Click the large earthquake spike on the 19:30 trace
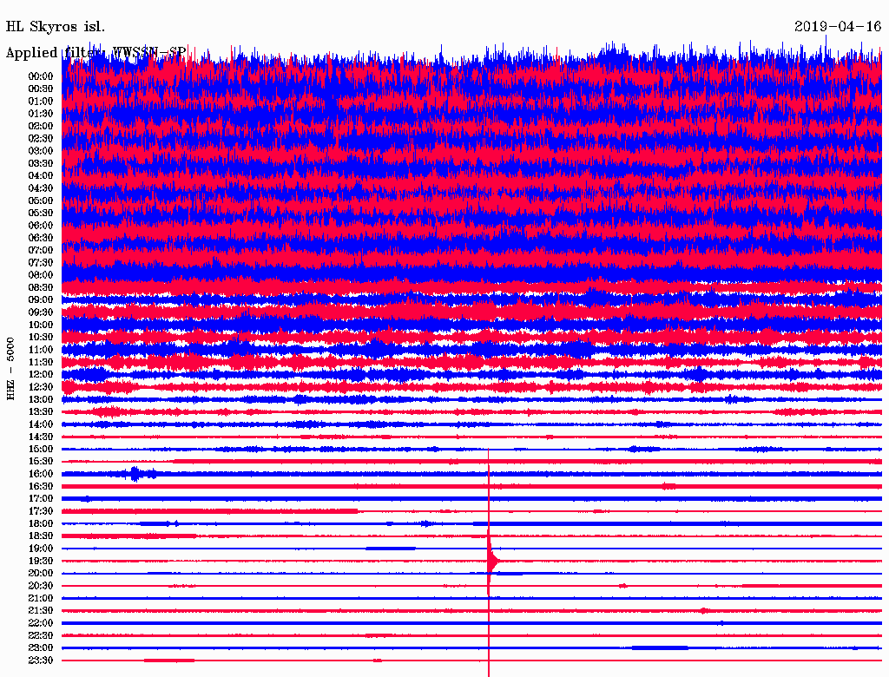Screen dimensions: 889x677 point(491,562)
